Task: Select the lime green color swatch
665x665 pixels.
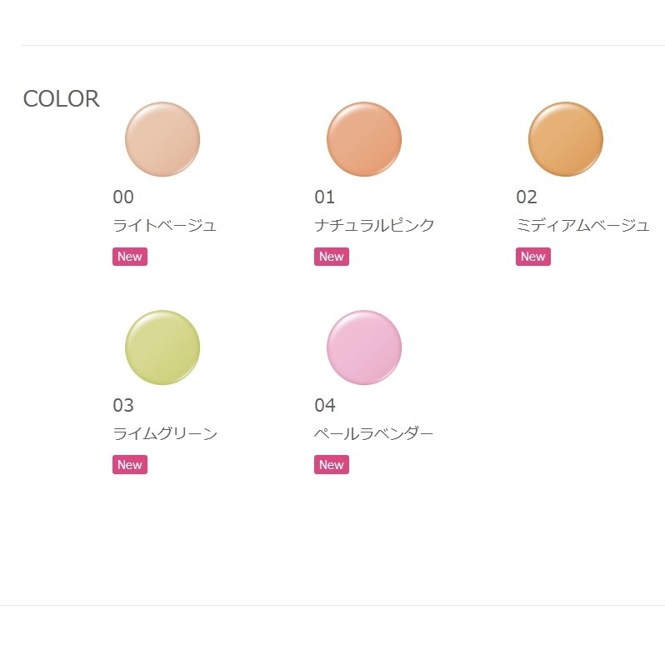Action: click(x=162, y=347)
